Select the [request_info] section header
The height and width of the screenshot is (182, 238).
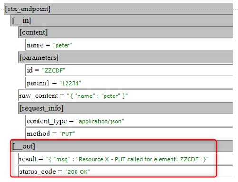125,108
